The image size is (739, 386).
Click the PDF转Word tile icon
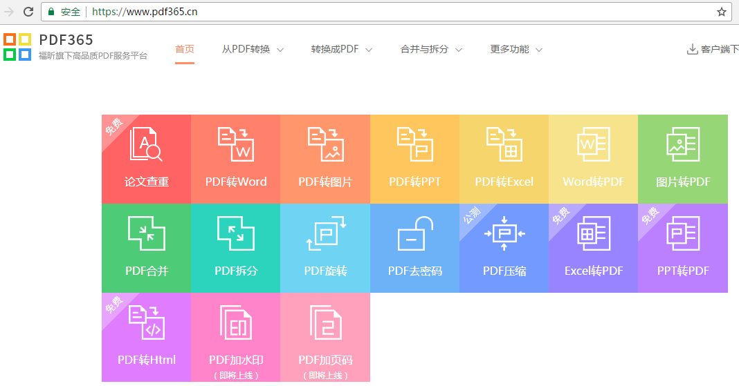click(236, 144)
